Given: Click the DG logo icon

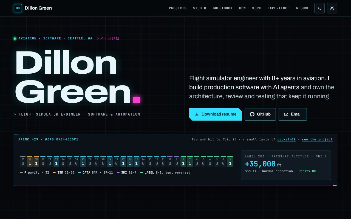Looking at the screenshot, I should point(18,8).
